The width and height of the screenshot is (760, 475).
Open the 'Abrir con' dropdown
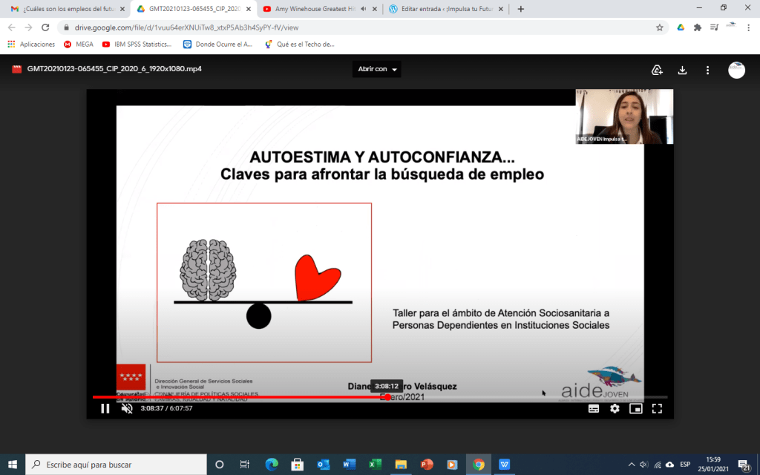pyautogui.click(x=378, y=69)
